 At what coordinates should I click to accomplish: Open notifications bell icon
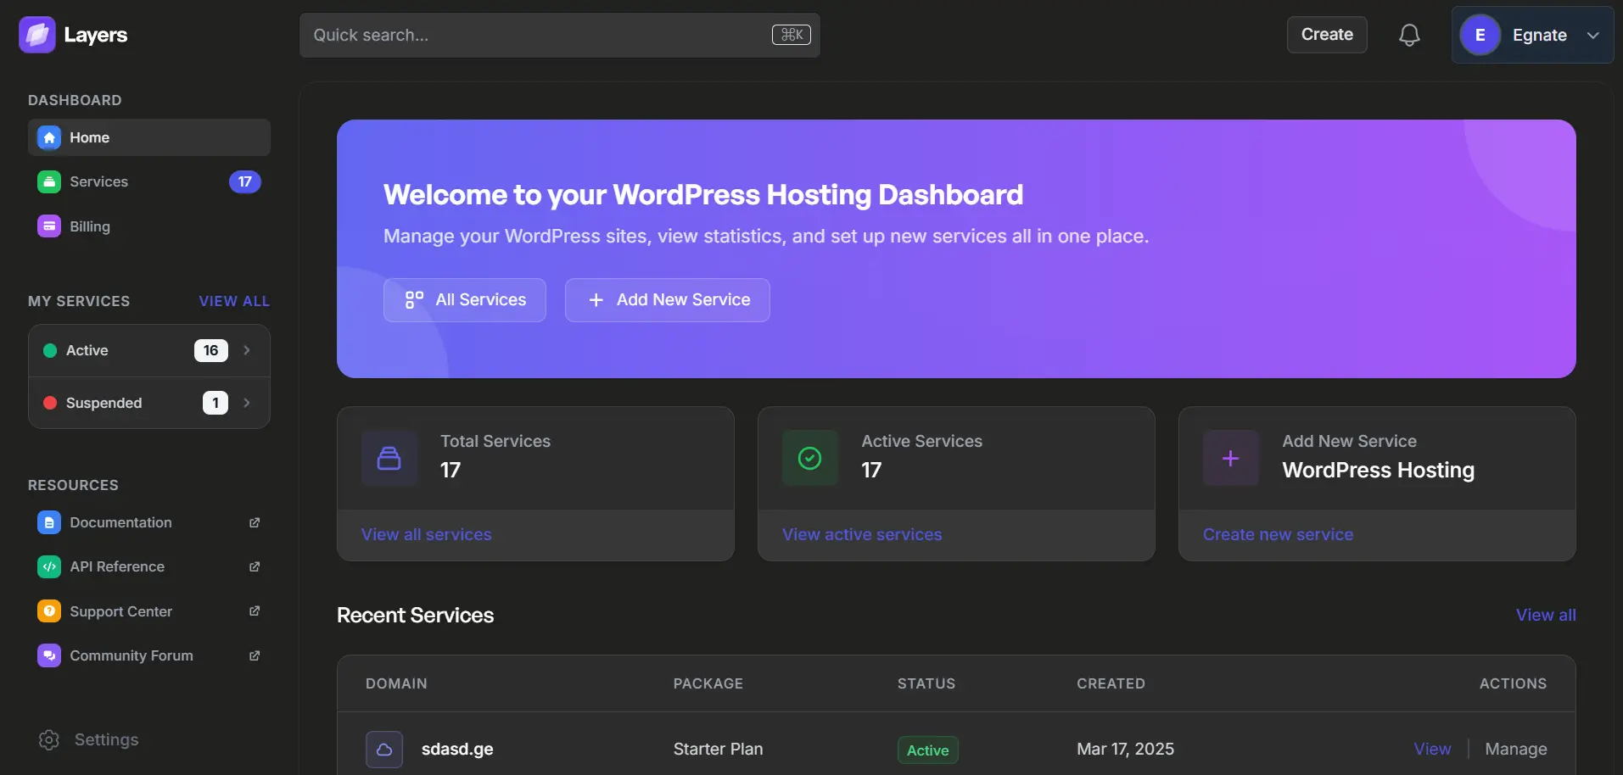tap(1409, 35)
